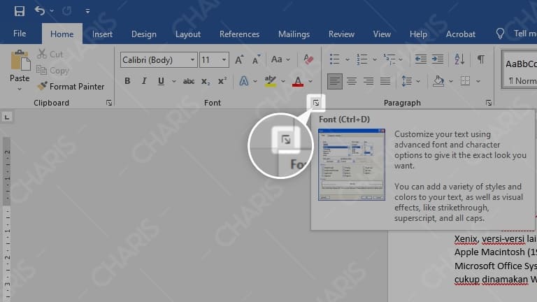
Task: Justify the paragraph text
Action: [x=385, y=81]
